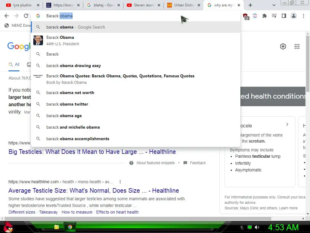Select 'barack obama accomplishments' suggestion
This screenshot has width=310, height=233.
136,139
